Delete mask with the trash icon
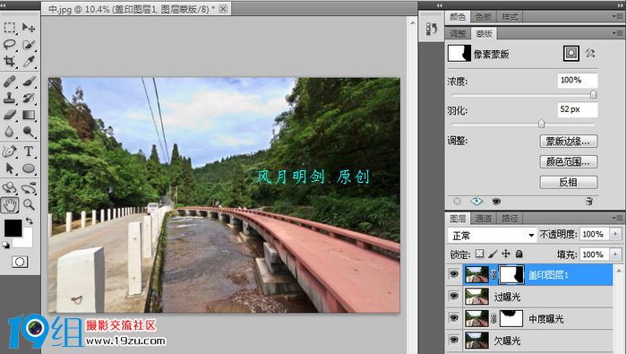627x354 pixels. pyautogui.click(x=589, y=202)
